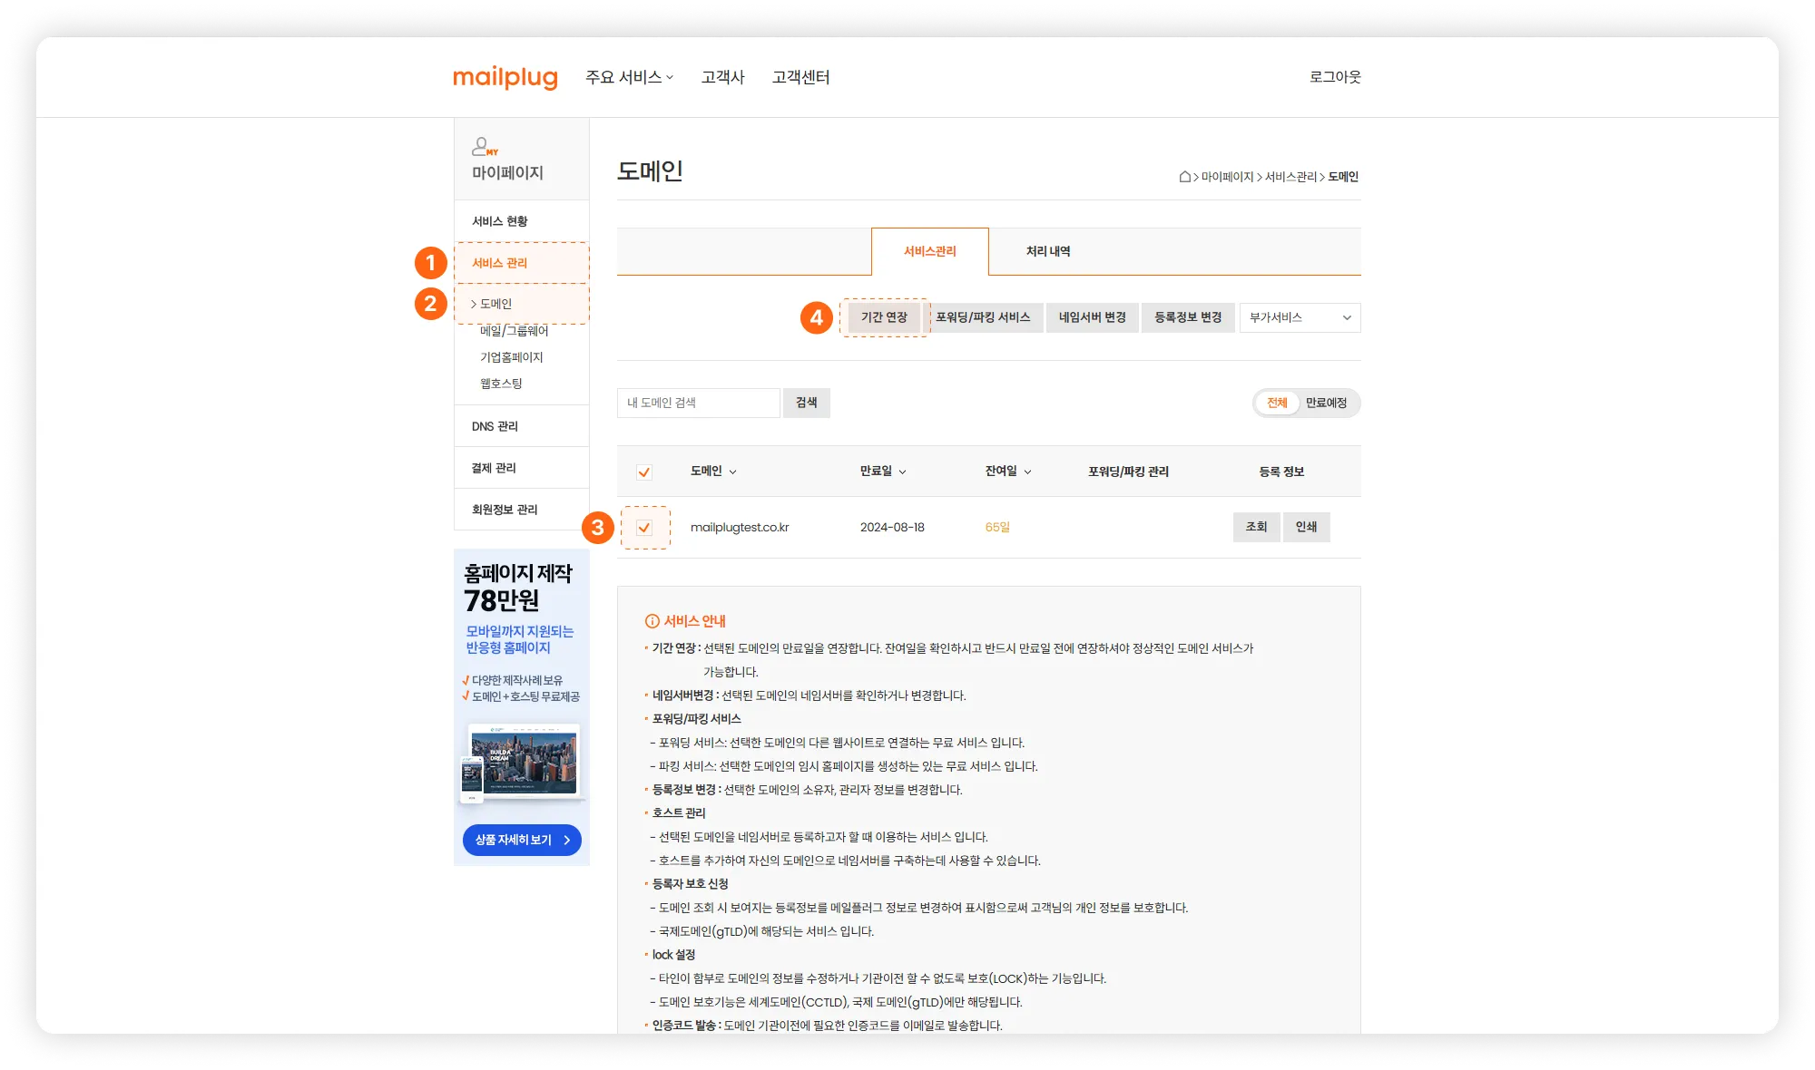This screenshot has height=1070, width=1815.
Task: Sort by 잔여일 column arrow
Action: (1027, 472)
